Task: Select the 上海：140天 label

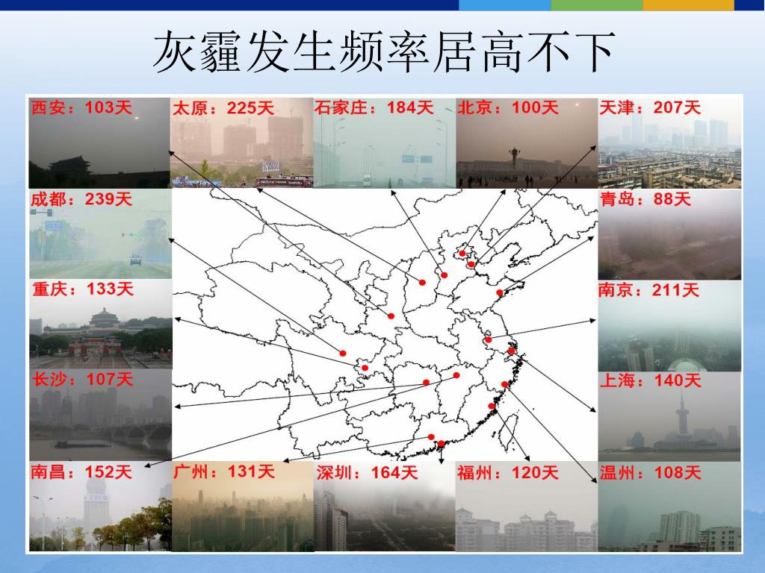Action: point(651,381)
